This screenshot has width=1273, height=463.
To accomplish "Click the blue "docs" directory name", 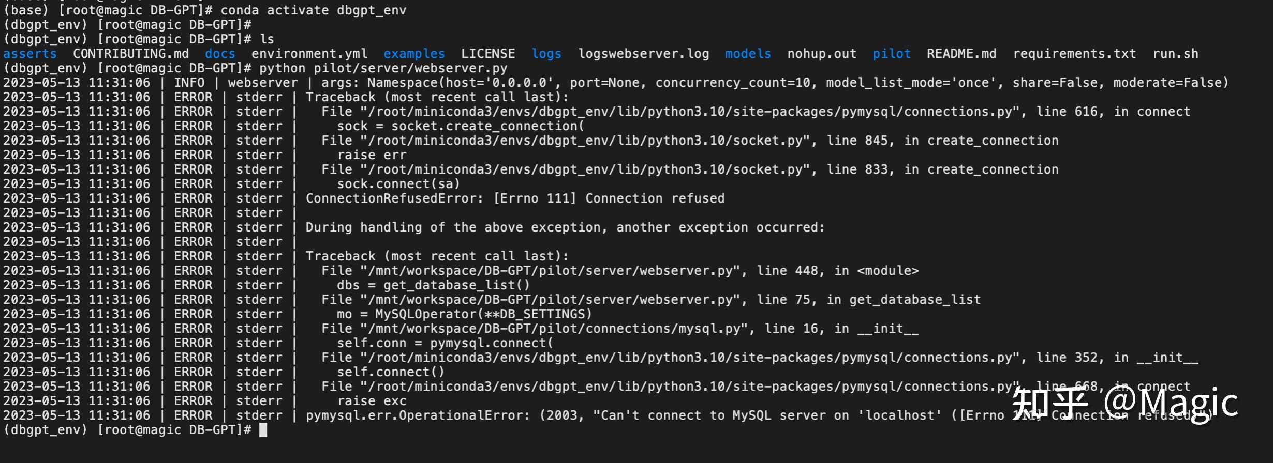I will coord(220,54).
